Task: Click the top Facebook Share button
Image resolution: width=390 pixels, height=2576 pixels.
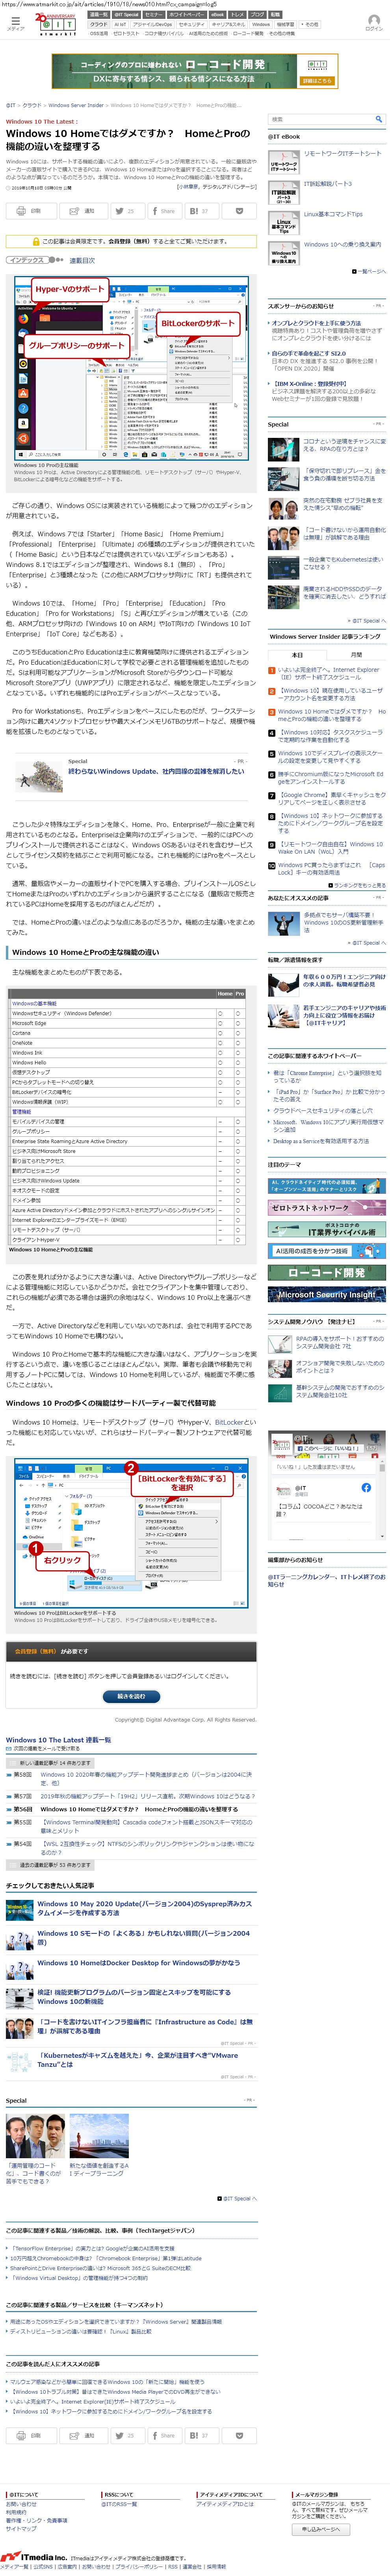Action: coord(162,211)
